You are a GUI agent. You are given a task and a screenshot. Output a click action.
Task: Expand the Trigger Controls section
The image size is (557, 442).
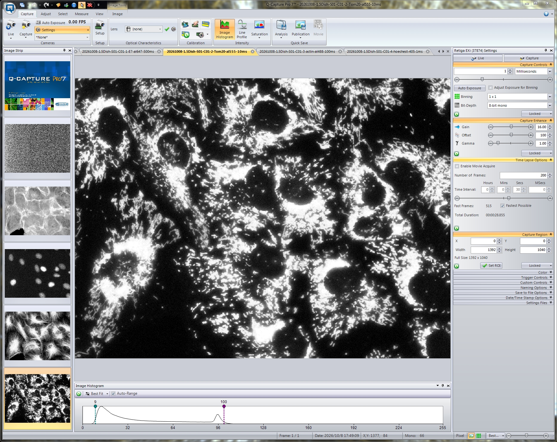[503, 278]
